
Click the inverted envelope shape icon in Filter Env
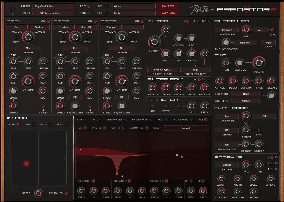click(204, 80)
